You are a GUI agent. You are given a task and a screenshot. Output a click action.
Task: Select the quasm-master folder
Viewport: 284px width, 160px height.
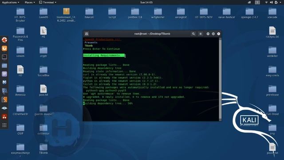tap(43, 110)
